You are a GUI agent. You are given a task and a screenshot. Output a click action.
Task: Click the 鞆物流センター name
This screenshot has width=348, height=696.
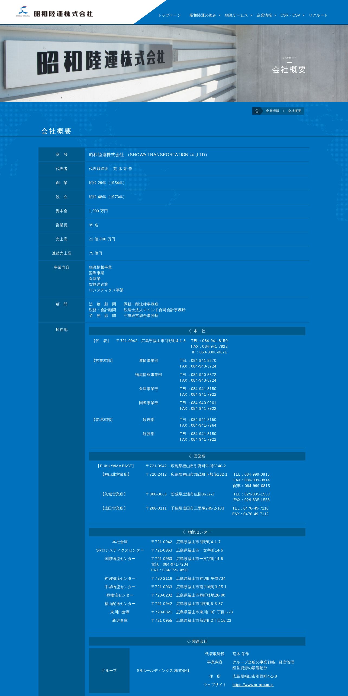click(120, 595)
